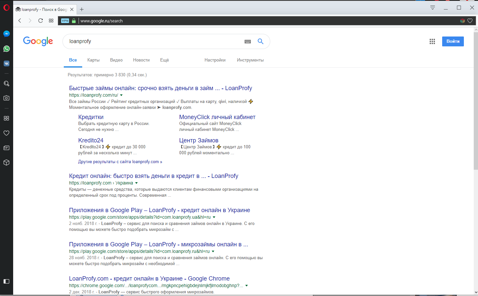Toggle the VPN badge in address bar
The height and width of the screenshot is (296, 478).
[x=65, y=21]
